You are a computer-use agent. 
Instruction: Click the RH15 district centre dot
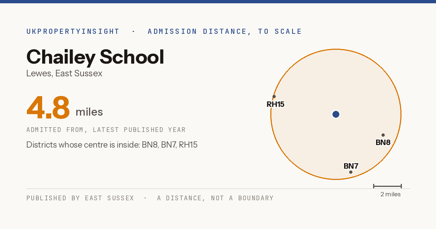coord(274,97)
